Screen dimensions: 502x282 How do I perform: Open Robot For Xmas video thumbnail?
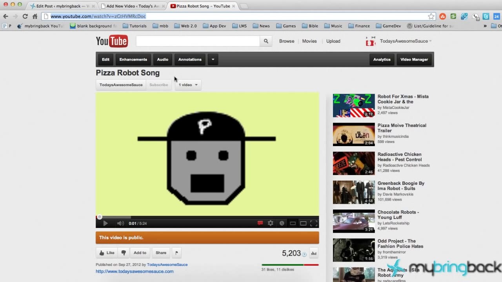(x=354, y=105)
